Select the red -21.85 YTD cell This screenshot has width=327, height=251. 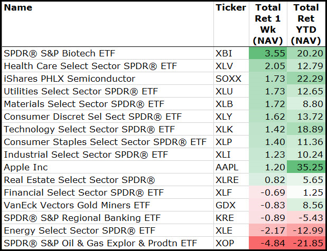(306, 243)
